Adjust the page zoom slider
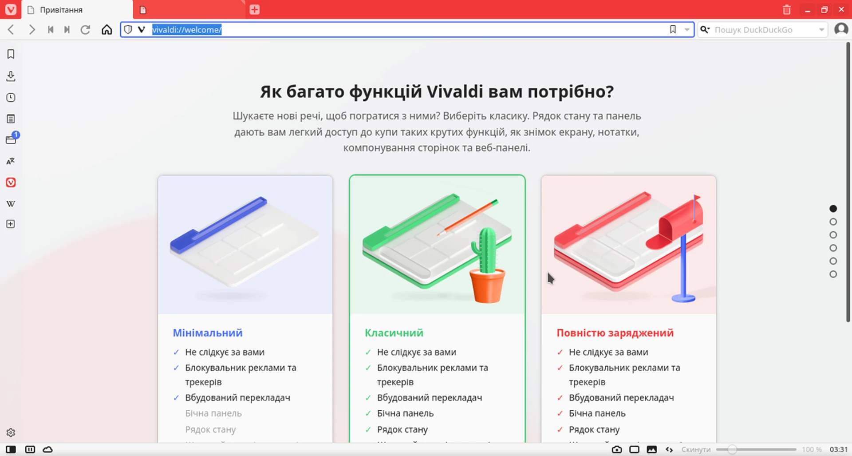852x456 pixels. point(756,449)
